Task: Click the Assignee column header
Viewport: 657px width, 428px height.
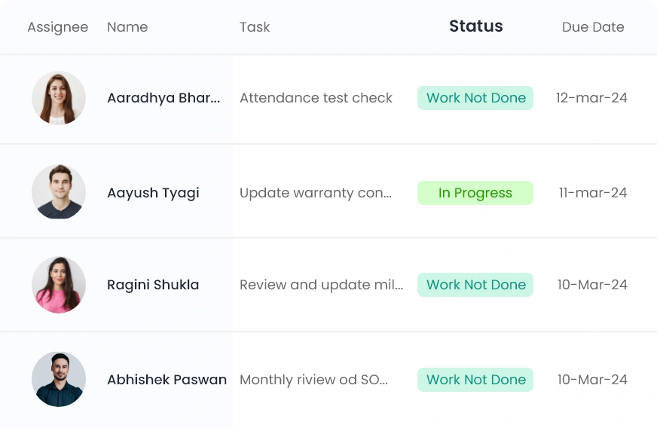Action: click(57, 27)
